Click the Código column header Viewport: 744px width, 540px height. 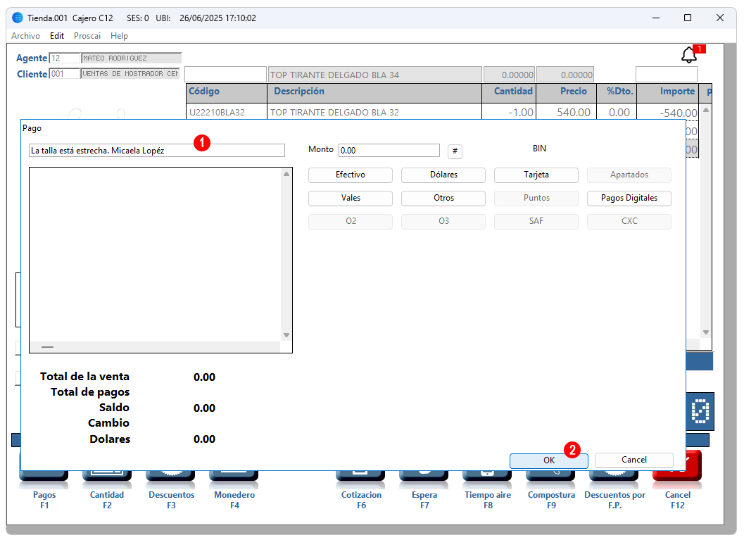point(227,92)
